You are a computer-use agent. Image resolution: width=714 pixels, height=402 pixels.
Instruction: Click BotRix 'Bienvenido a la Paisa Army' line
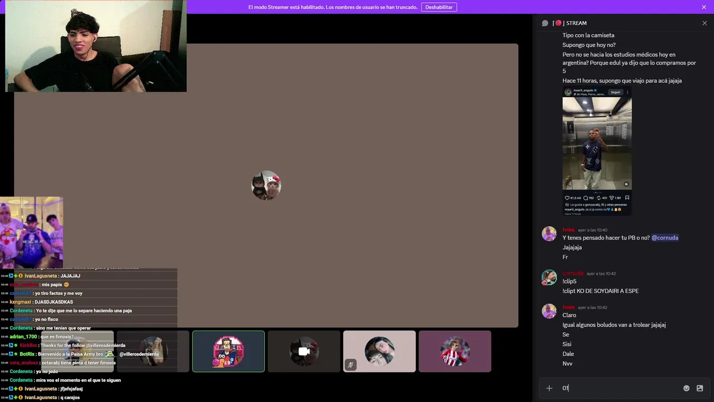pyautogui.click(x=80, y=354)
